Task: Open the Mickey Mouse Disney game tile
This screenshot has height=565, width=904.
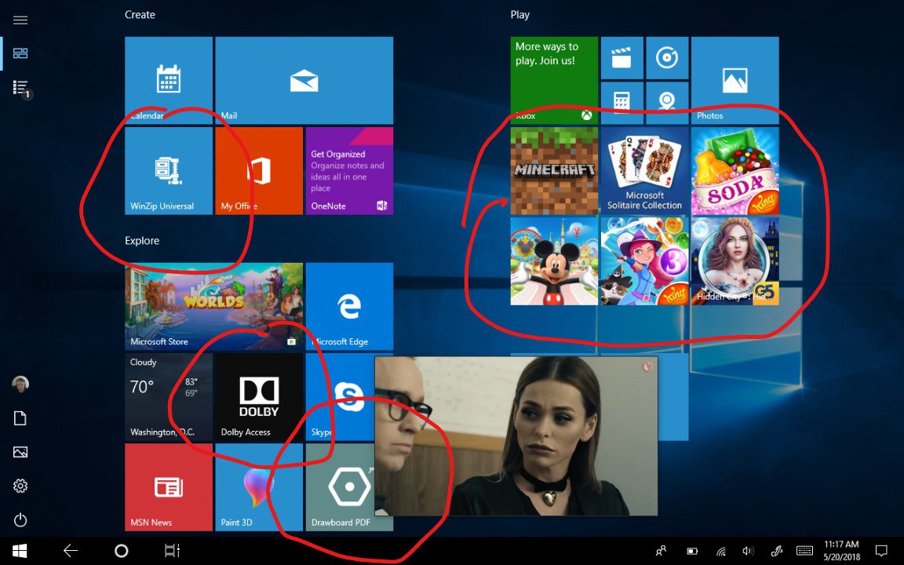Action: (554, 261)
